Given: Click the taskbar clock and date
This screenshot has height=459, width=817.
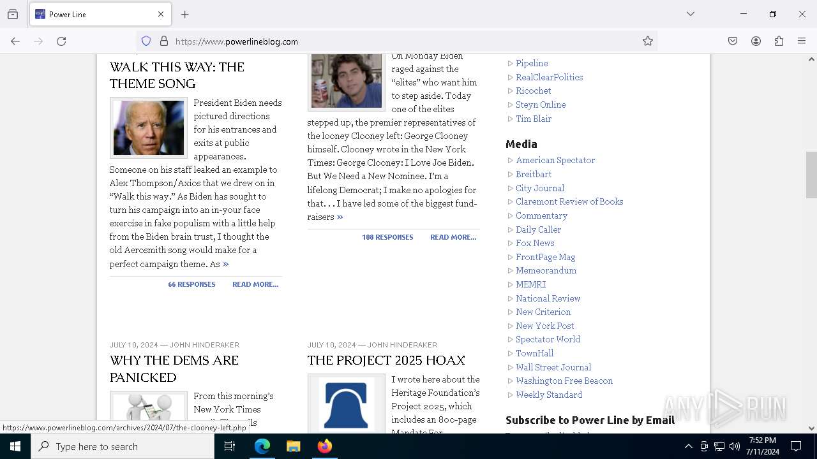Looking at the screenshot, I should [763, 446].
